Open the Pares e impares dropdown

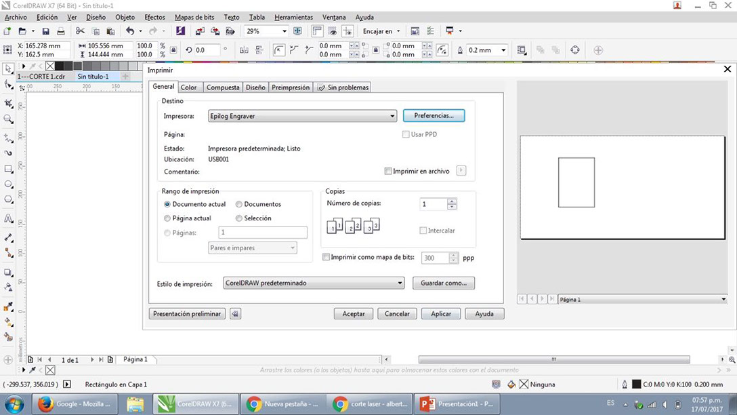pyautogui.click(x=253, y=248)
